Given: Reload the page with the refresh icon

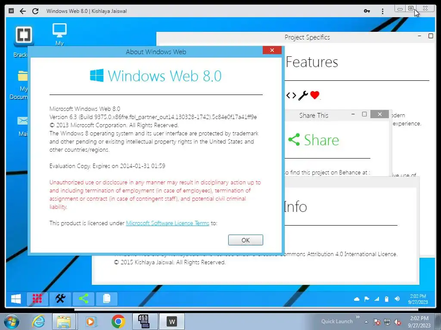Looking at the screenshot, I should click(35, 11).
